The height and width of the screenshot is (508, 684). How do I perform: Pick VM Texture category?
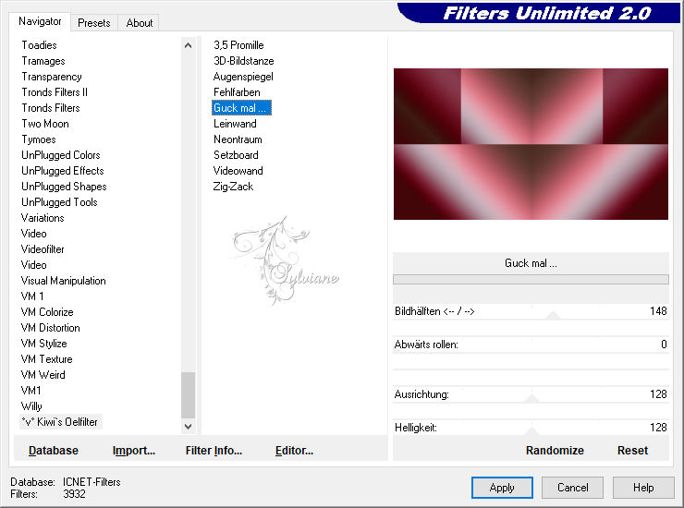pyautogui.click(x=46, y=359)
